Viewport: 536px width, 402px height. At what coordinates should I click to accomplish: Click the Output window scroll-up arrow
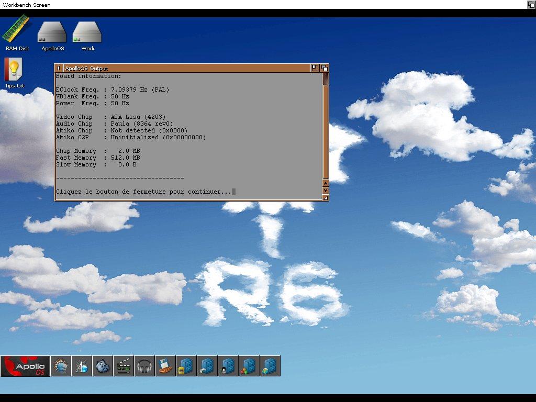326,184
